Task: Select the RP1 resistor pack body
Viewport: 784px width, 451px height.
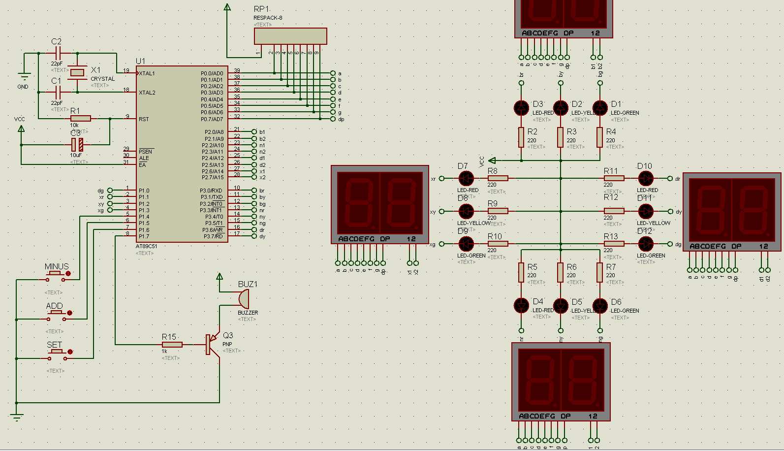Action: 290,36
